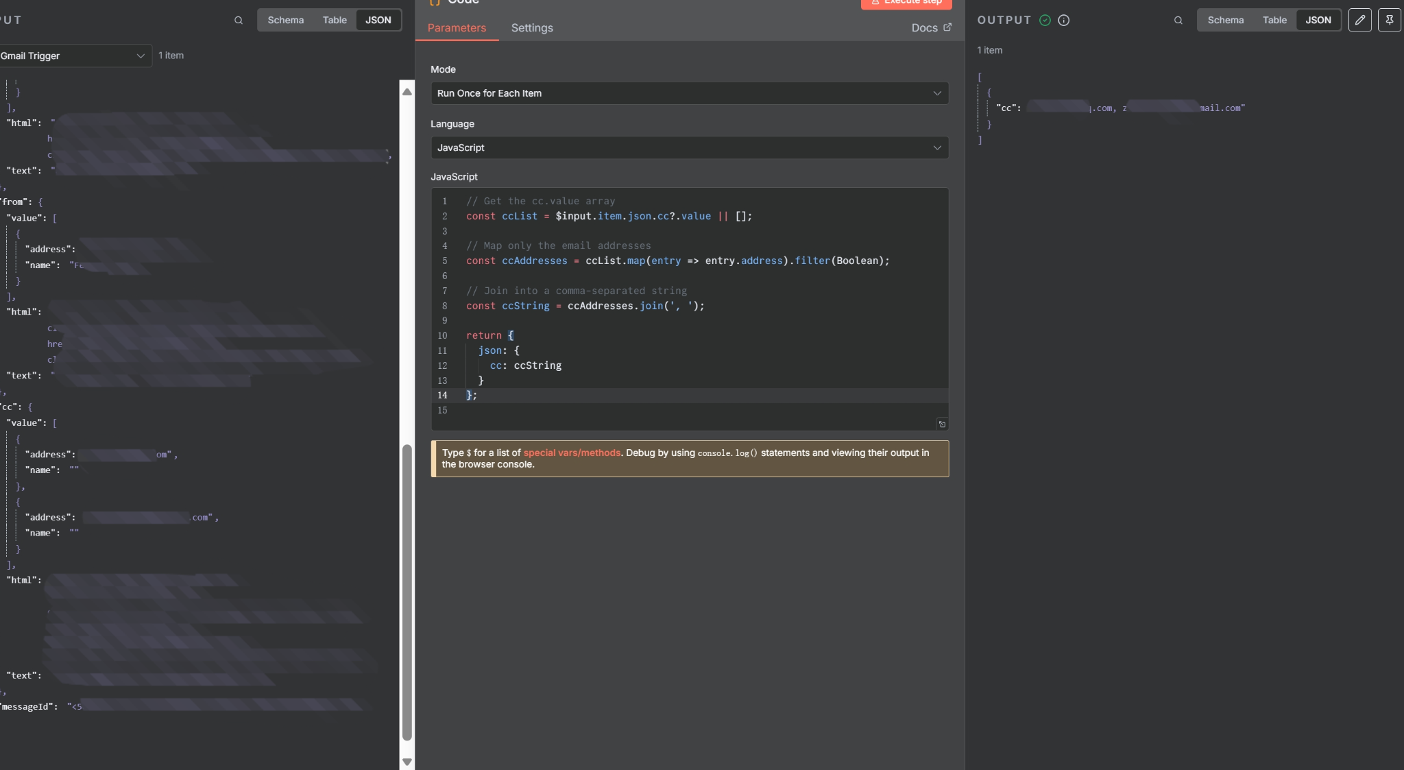Switch to the Settings tab

point(531,28)
